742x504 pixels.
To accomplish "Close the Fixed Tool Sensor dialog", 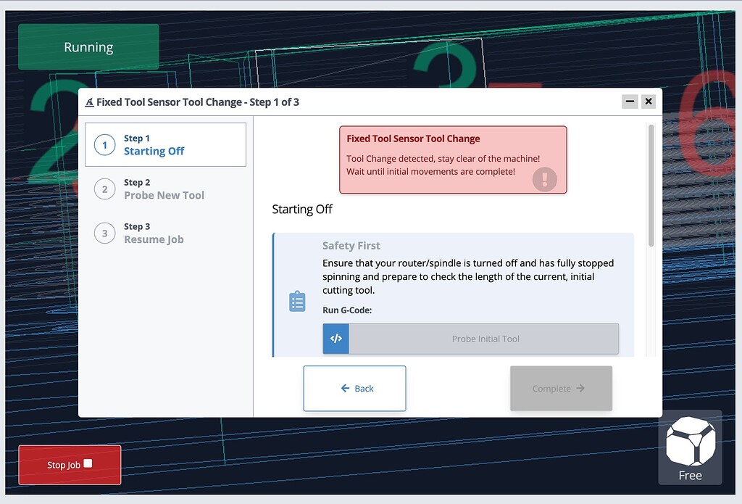I will tap(649, 102).
